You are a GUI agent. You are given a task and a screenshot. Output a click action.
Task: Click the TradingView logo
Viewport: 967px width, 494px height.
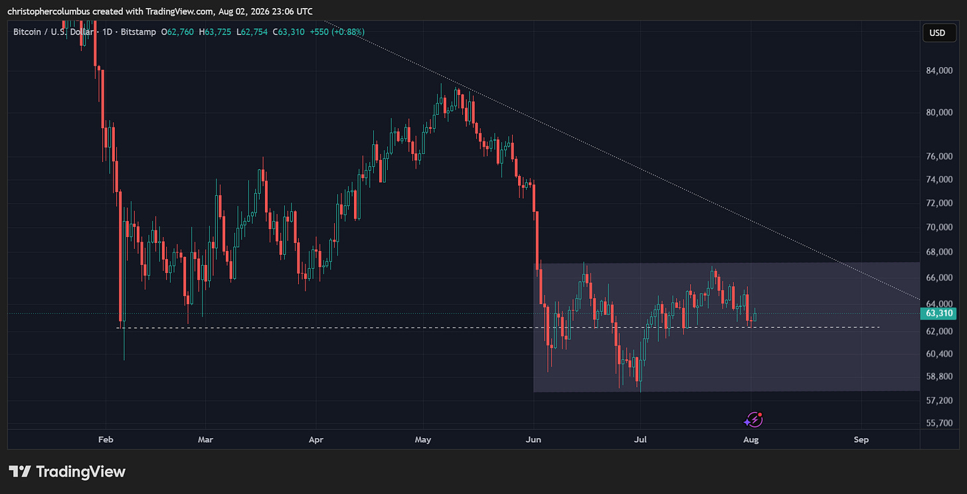click(x=67, y=472)
